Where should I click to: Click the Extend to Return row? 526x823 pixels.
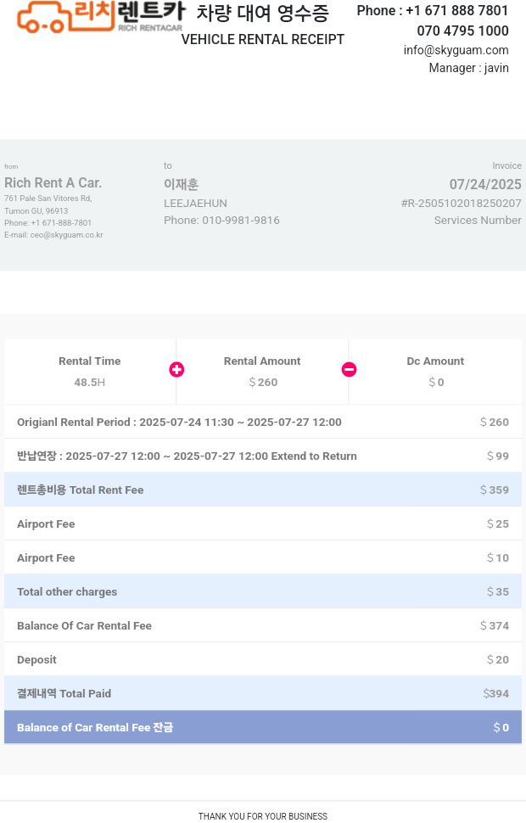coord(263,456)
